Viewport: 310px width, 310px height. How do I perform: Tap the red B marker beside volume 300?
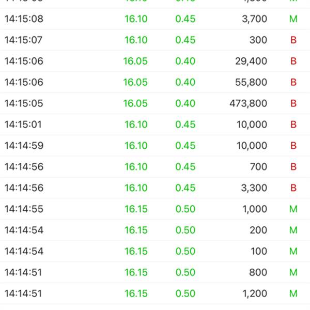coord(293,40)
